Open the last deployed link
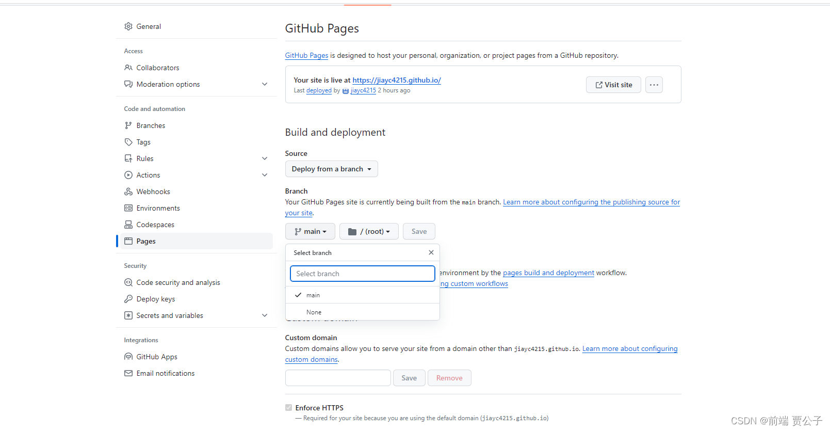Viewport: 830px width, 431px height. [x=319, y=90]
